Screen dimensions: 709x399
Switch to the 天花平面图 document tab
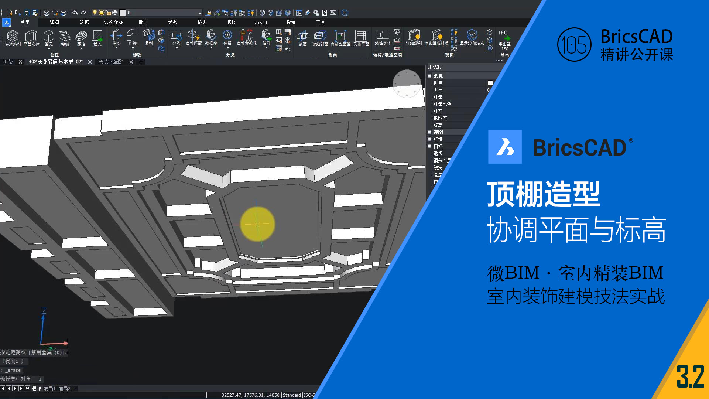[111, 62]
